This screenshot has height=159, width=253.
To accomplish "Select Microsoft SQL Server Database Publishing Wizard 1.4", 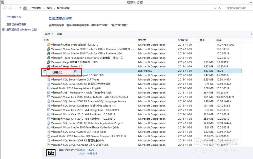I will point(83,105).
